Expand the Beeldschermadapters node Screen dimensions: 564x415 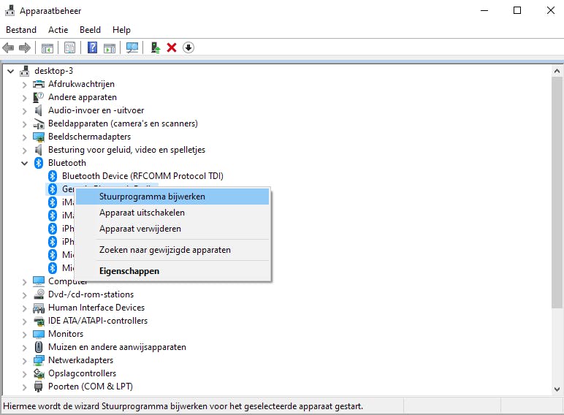[24, 137]
